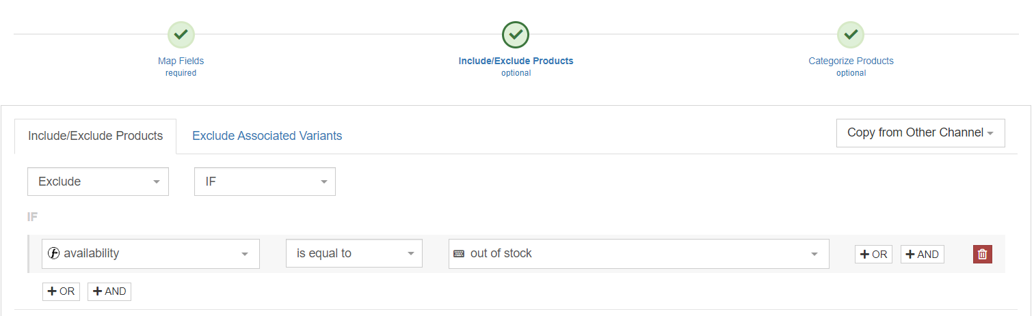Switch to Exclude Associated Variants tab

tap(267, 136)
